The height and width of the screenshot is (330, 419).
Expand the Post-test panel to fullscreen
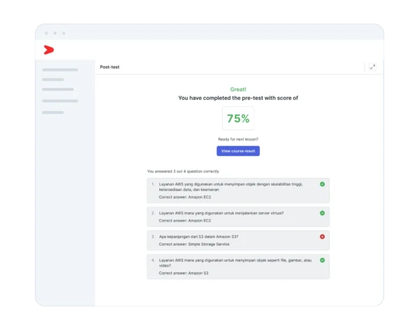[372, 67]
